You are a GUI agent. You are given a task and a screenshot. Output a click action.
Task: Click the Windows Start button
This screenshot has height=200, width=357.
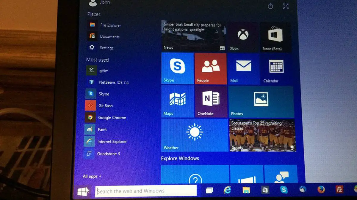click(83, 192)
